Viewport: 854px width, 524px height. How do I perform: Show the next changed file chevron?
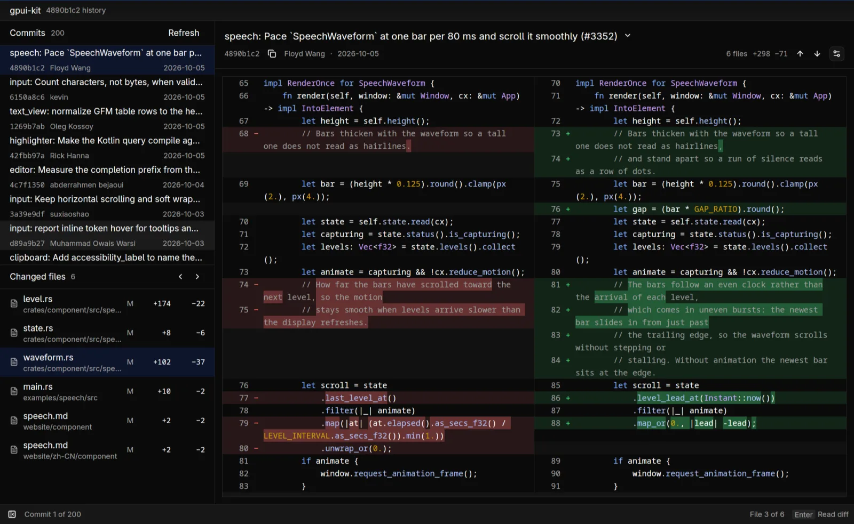pos(197,277)
